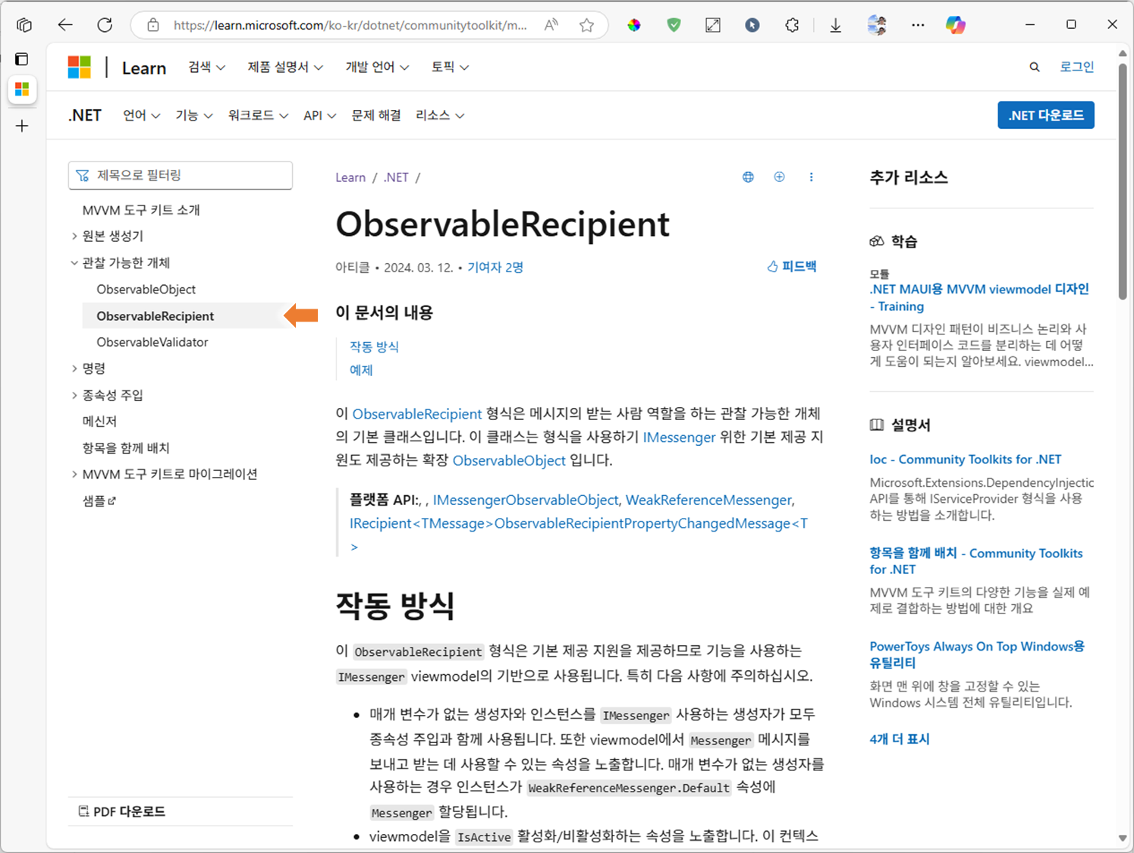Open MVVM 도구 키트 소개 in sidebar
Image resolution: width=1134 pixels, height=853 pixels.
pyautogui.click(x=141, y=210)
